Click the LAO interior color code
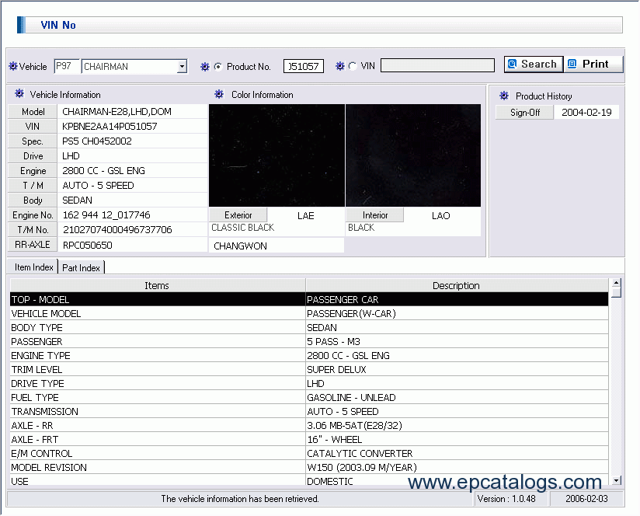This screenshot has width=640, height=516. pyautogui.click(x=441, y=215)
